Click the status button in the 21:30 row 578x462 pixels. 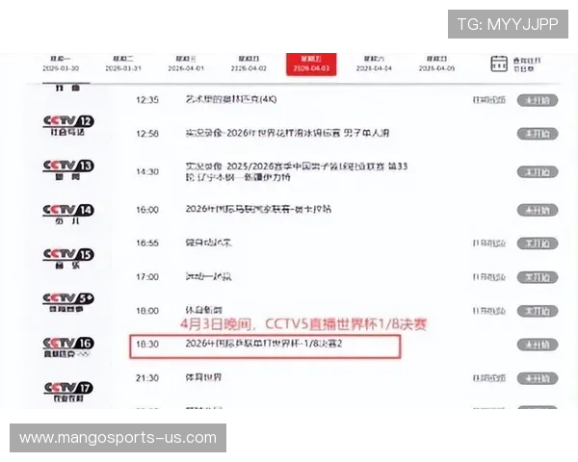[x=538, y=378]
